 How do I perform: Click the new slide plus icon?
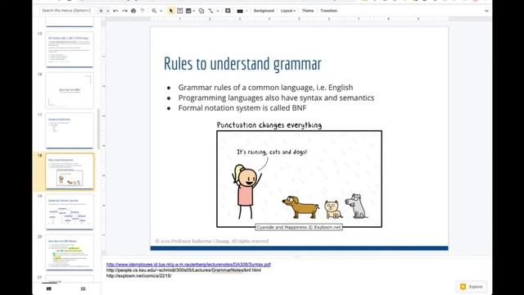[x=101, y=11]
